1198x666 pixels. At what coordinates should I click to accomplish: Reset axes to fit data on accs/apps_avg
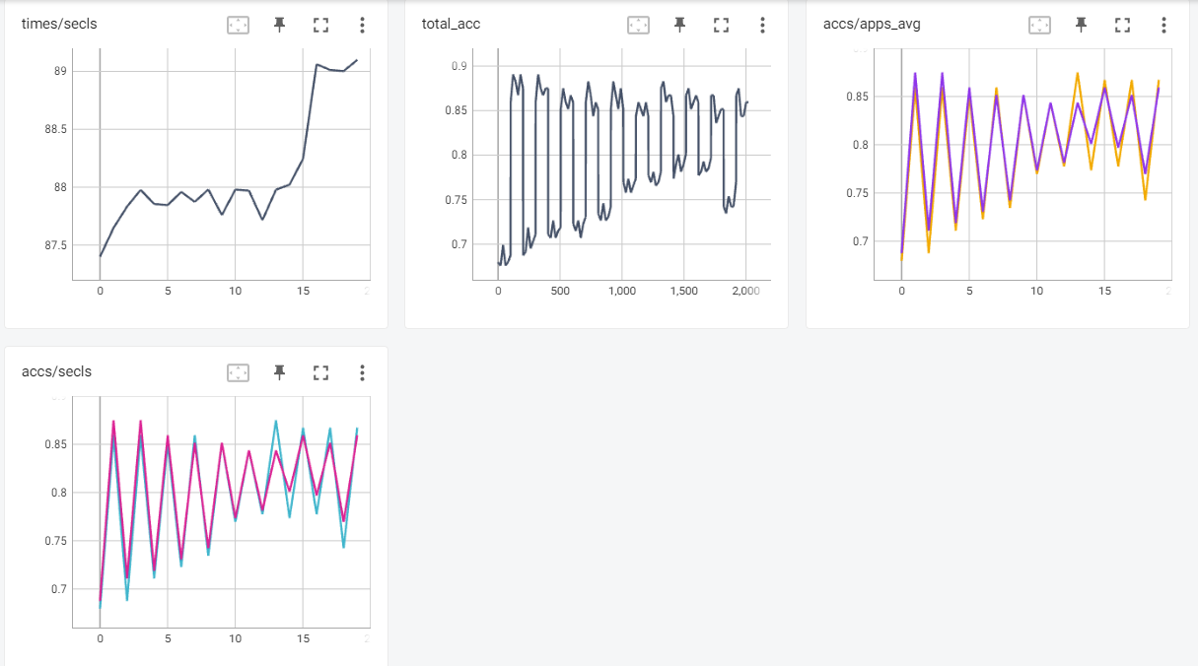pos(1039,26)
